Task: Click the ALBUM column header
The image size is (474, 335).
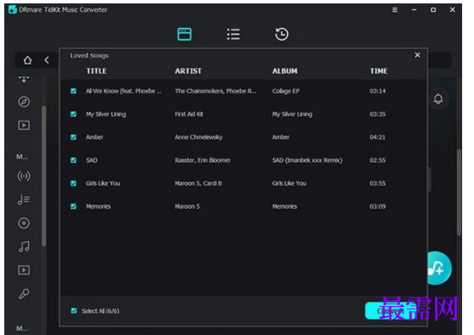Action: point(284,71)
